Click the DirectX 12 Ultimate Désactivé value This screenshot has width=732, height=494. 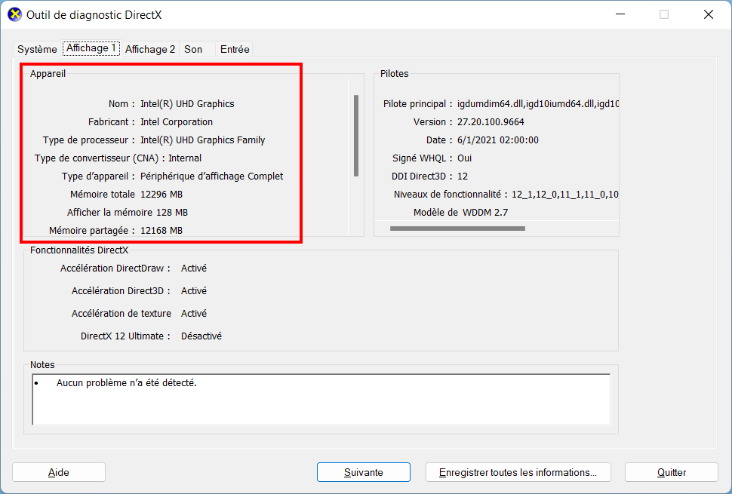click(x=201, y=336)
